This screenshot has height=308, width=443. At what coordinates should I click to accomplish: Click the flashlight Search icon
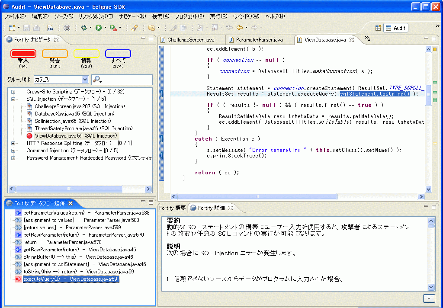click(x=135, y=28)
